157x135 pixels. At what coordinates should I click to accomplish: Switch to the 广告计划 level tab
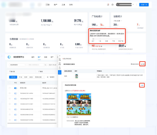(12, 72)
